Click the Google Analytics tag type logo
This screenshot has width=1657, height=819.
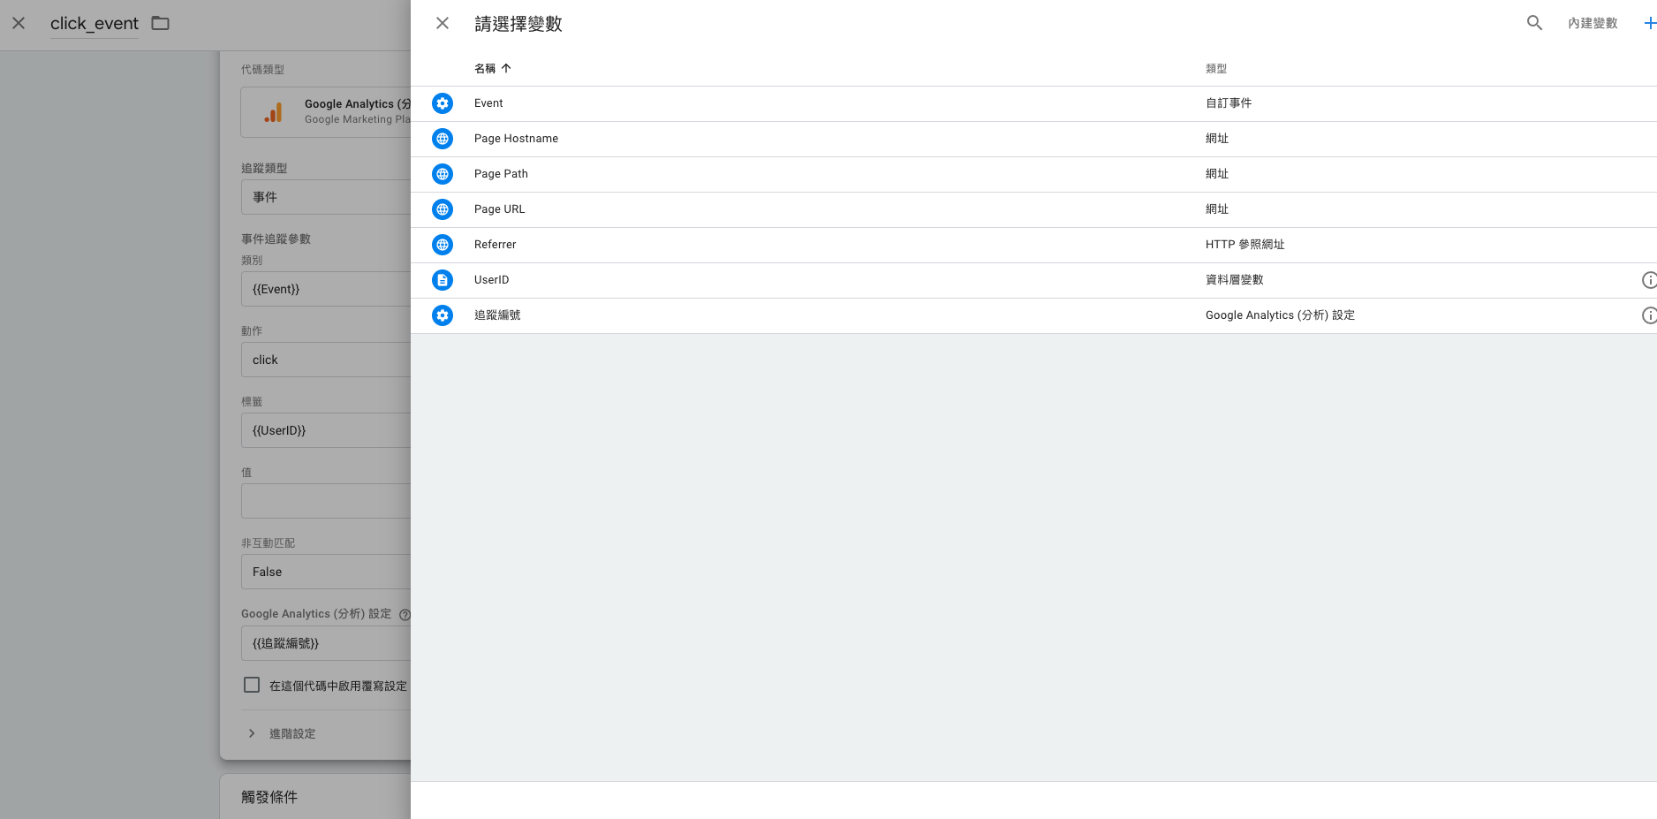click(x=274, y=112)
